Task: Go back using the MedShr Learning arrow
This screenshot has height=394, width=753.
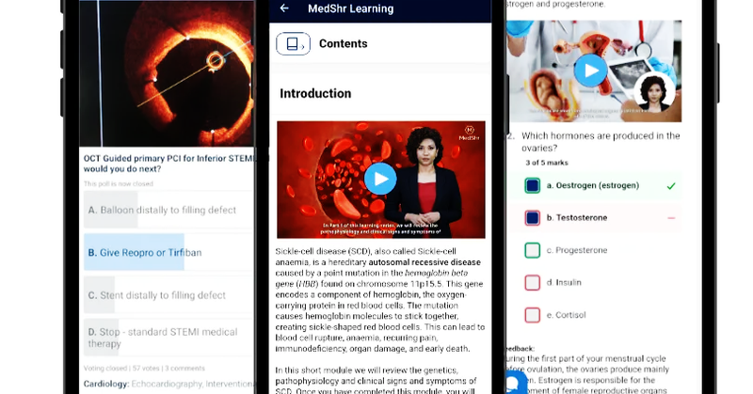Action: (x=284, y=8)
